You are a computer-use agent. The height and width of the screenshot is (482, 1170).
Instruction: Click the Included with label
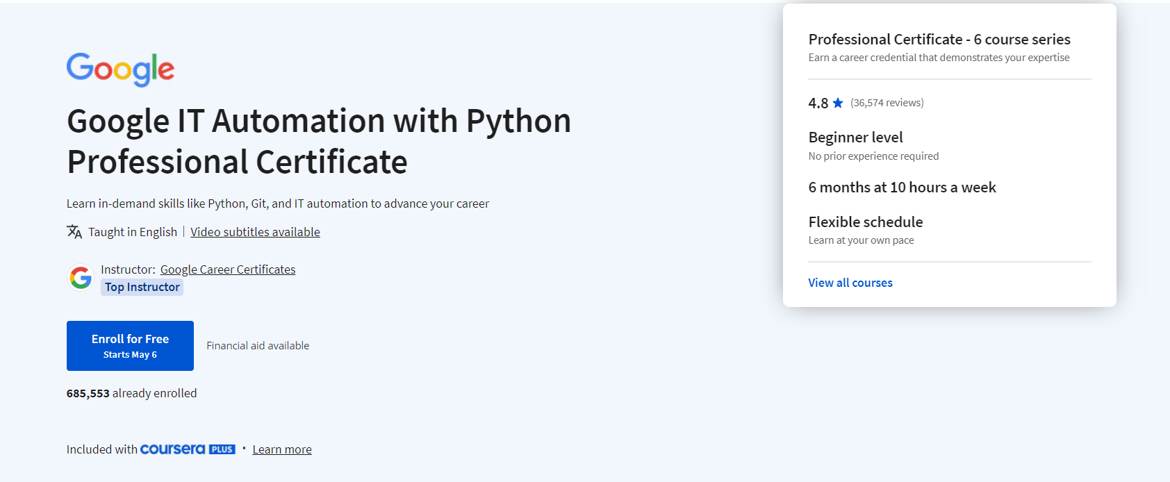(102, 449)
